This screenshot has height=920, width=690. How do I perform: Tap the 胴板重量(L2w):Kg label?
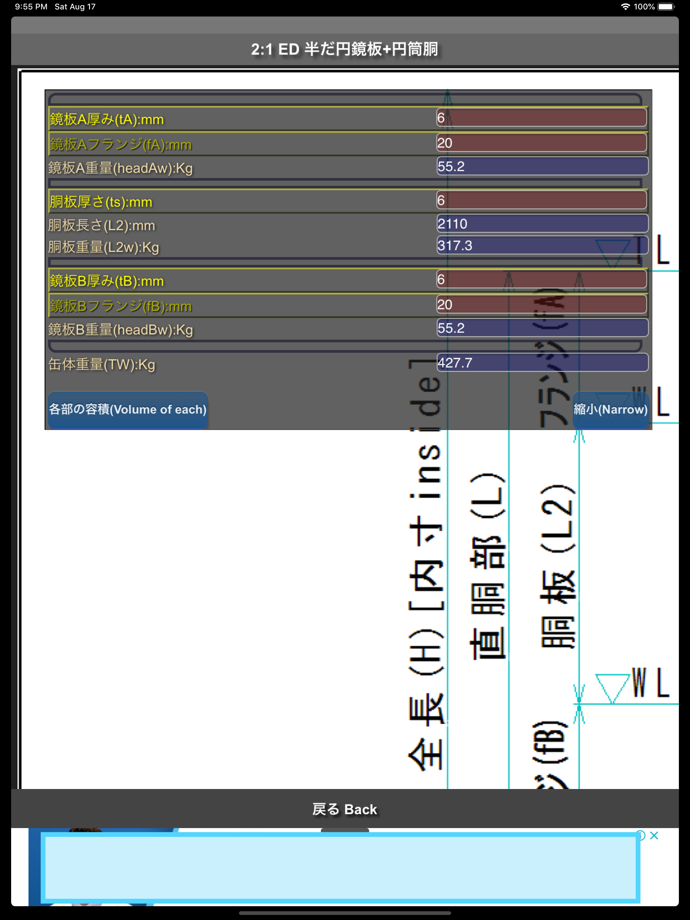point(104,248)
